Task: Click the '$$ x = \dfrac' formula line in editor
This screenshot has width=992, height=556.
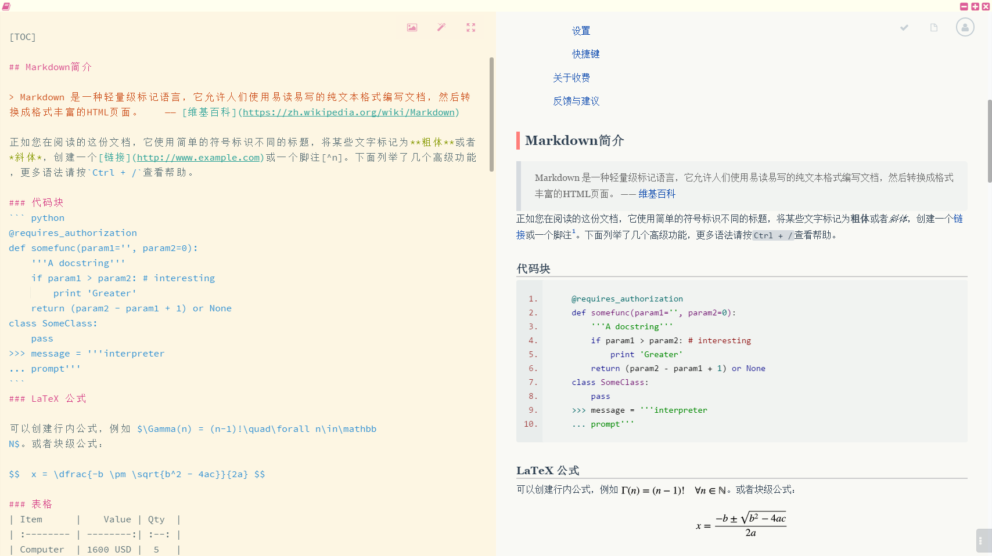Action: coord(137,474)
